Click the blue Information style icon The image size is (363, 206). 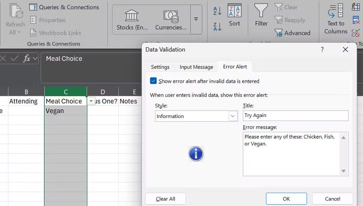[x=196, y=153]
